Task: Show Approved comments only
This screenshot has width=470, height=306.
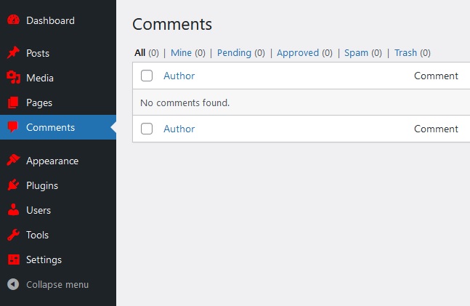Action: (x=298, y=52)
